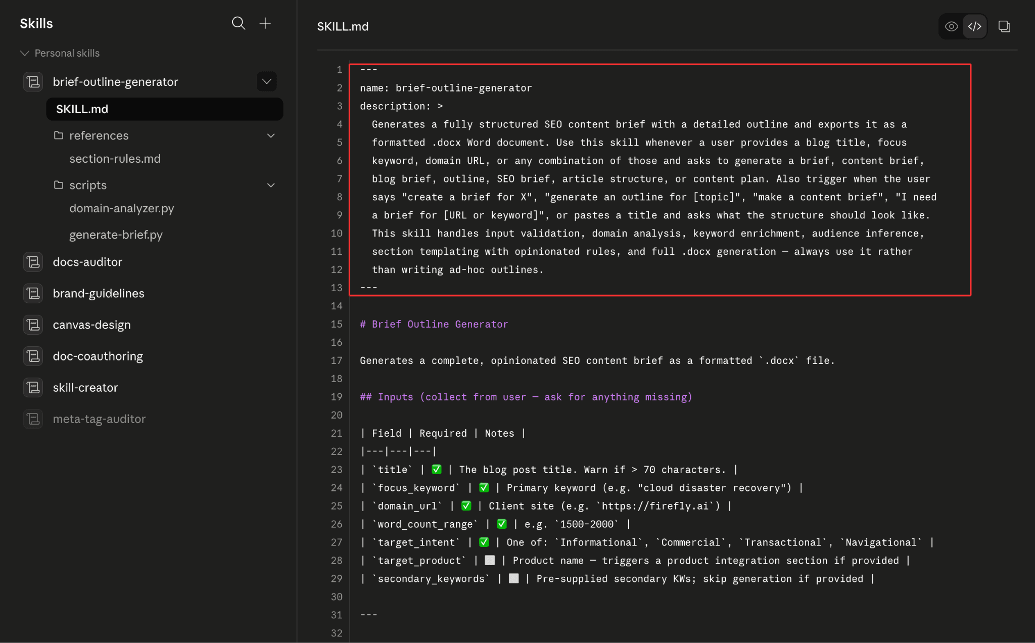Click the `word_count_range` table row text

tap(495, 524)
